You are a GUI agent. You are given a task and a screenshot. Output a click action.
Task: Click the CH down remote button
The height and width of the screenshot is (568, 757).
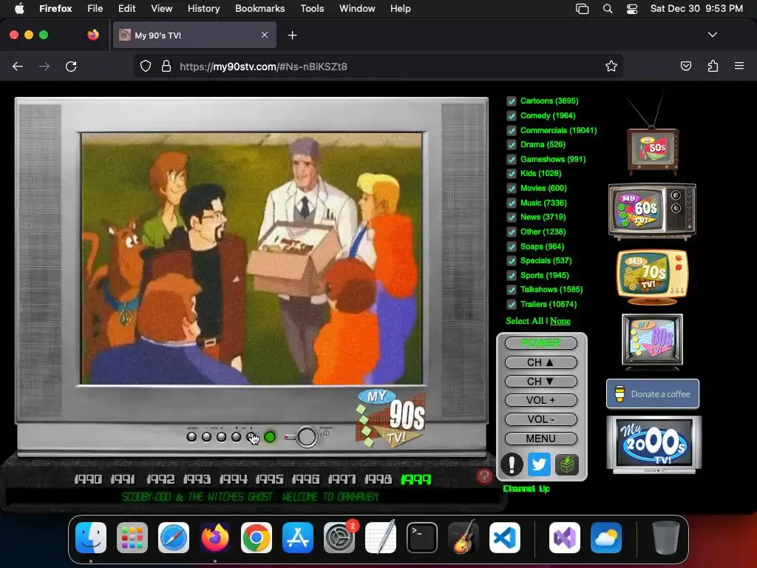(540, 381)
